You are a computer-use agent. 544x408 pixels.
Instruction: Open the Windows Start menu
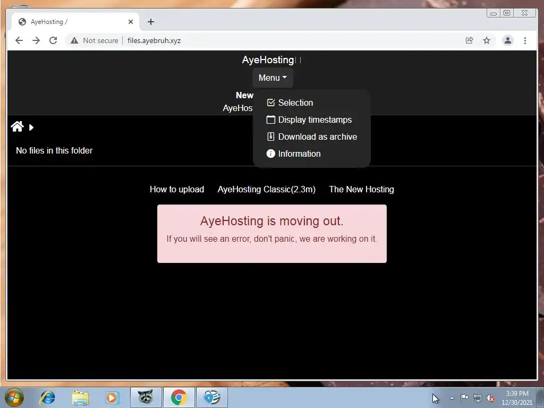tap(14, 397)
